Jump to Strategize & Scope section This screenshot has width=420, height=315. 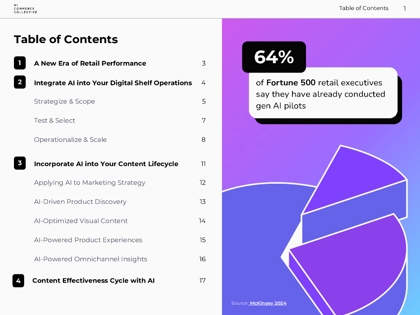[x=64, y=101]
